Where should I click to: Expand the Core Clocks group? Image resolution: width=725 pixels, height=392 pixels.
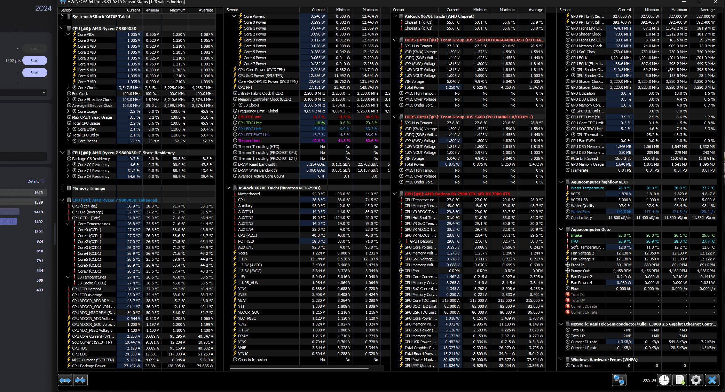(68, 88)
